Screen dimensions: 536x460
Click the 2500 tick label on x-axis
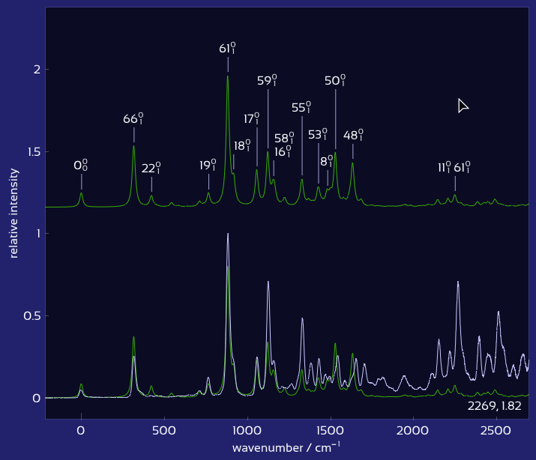tap(495, 431)
